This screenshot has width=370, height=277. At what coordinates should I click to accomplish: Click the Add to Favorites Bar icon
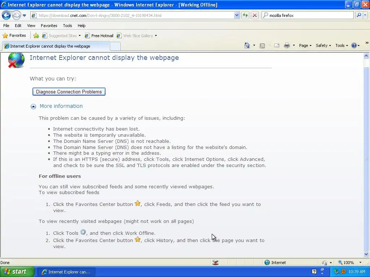(x=36, y=36)
